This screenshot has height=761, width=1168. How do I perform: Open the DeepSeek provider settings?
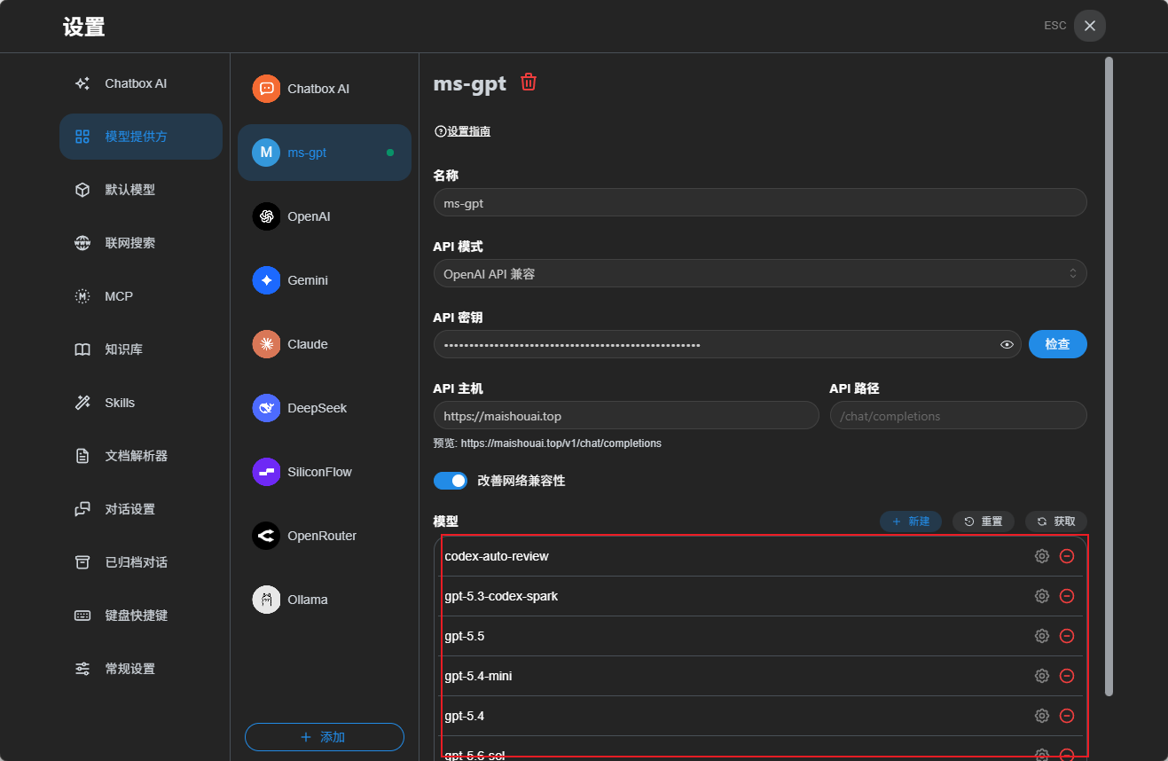click(325, 408)
